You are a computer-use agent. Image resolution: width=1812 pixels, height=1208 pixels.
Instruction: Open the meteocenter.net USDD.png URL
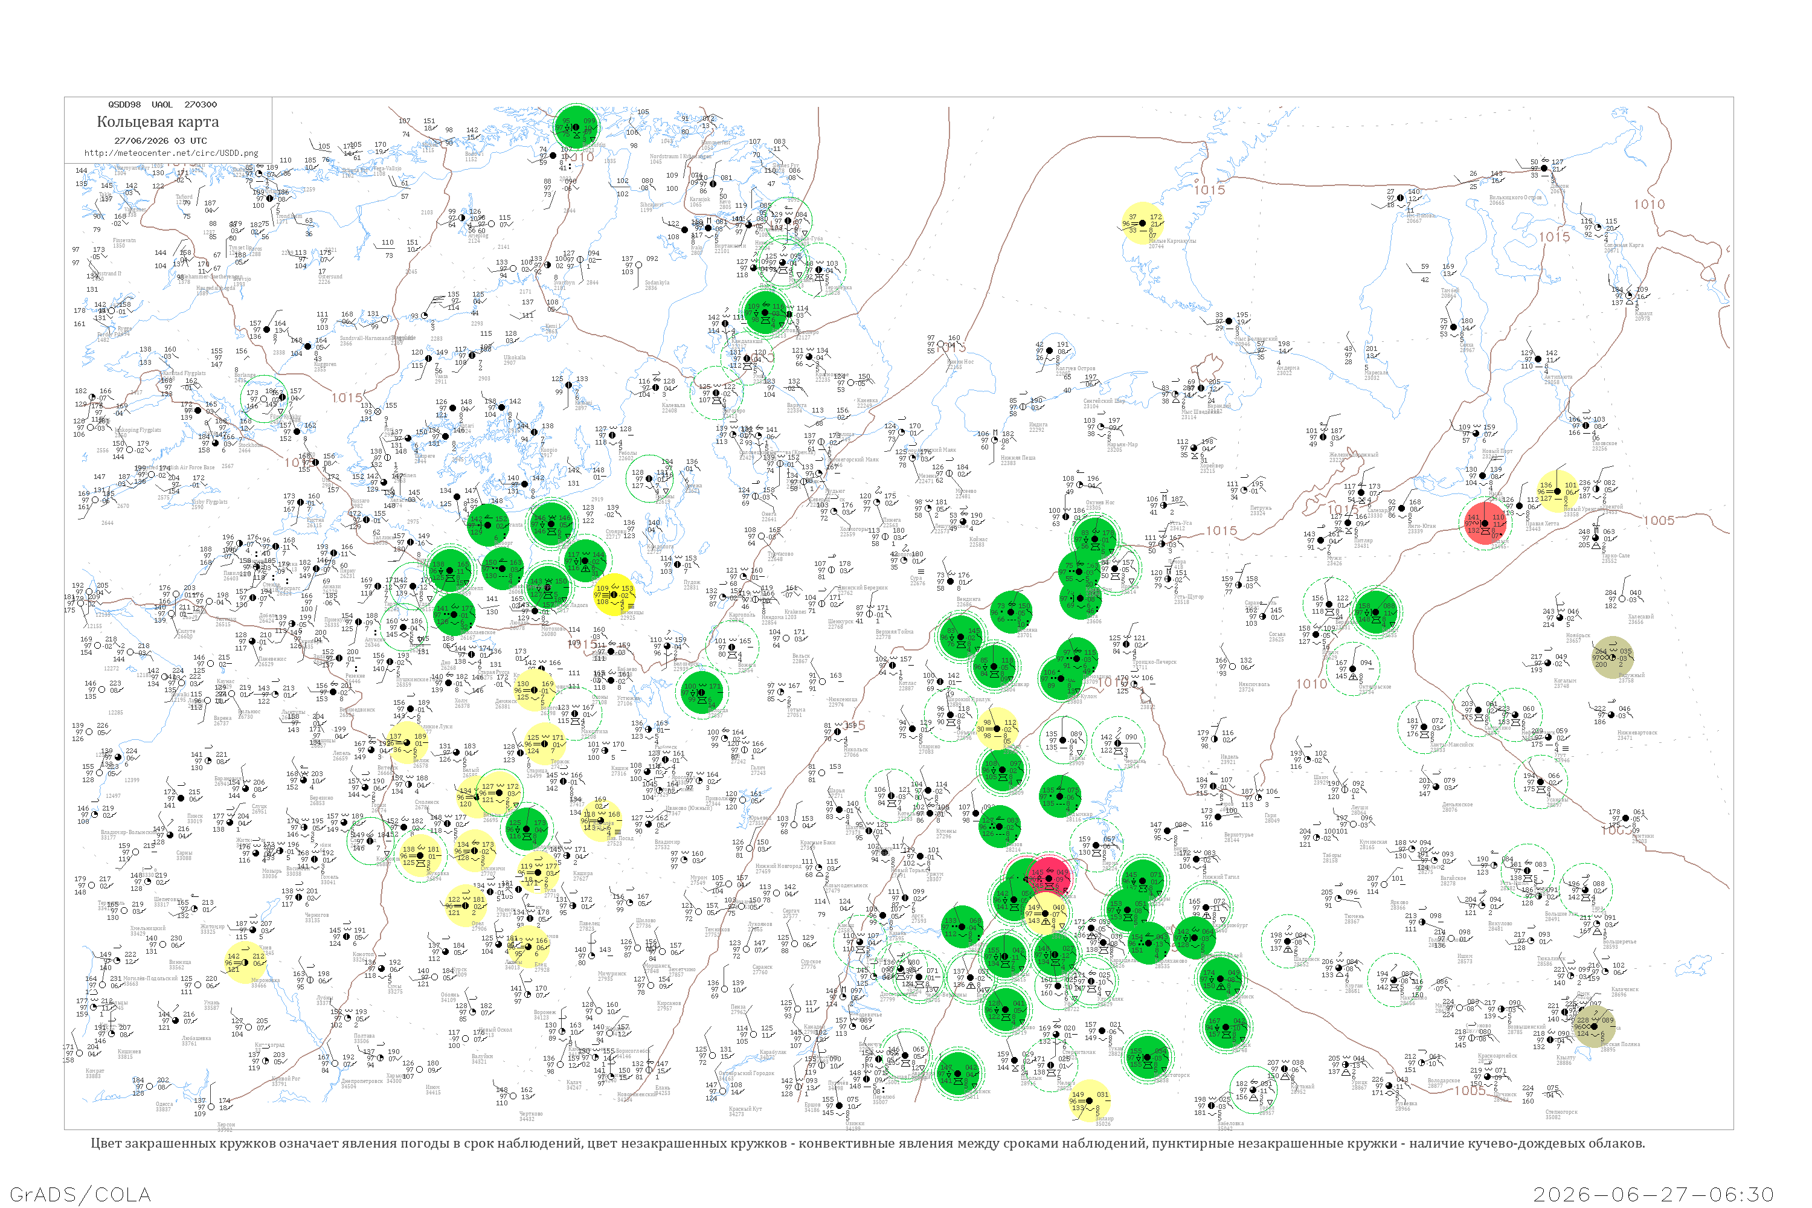pos(171,153)
